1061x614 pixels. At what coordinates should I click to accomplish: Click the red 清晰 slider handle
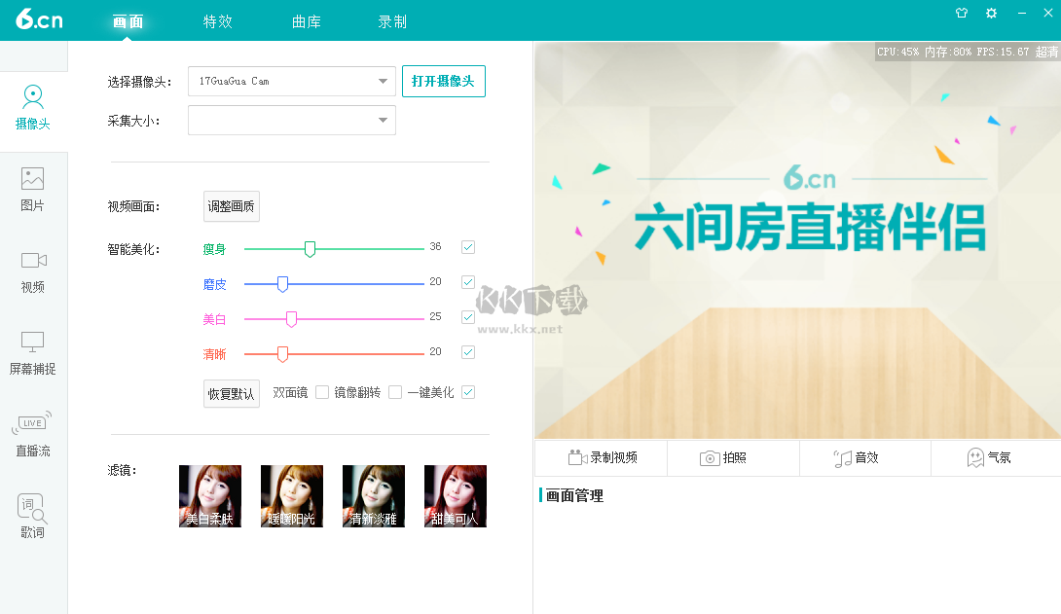283,353
